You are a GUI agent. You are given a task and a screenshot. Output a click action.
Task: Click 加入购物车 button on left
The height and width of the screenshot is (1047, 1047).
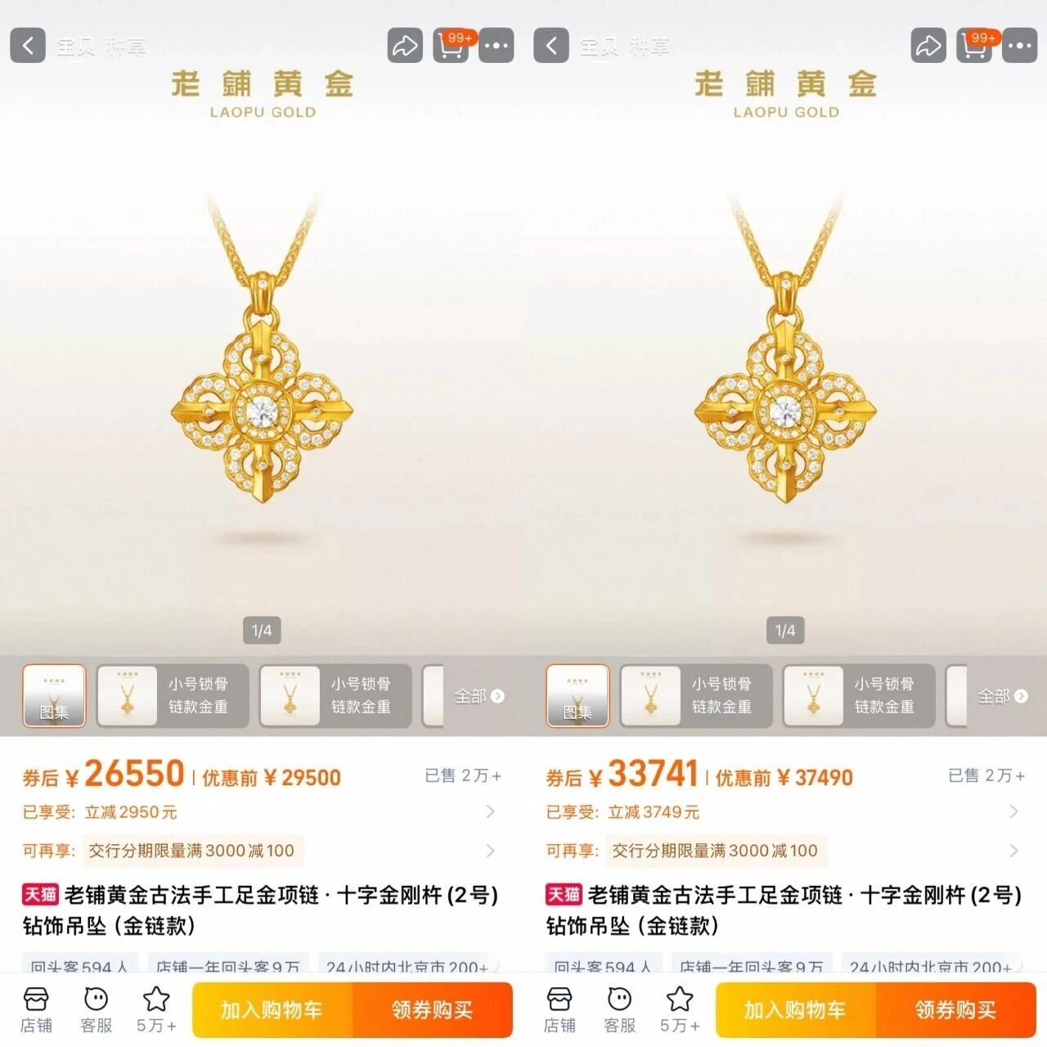272,1010
